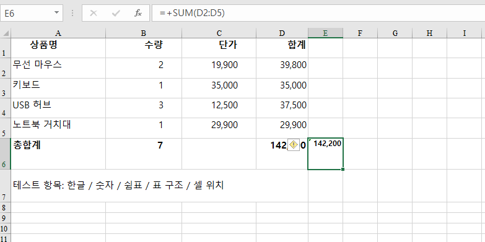Select row 5 header
This screenshot has width=485, height=242.
[5, 128]
